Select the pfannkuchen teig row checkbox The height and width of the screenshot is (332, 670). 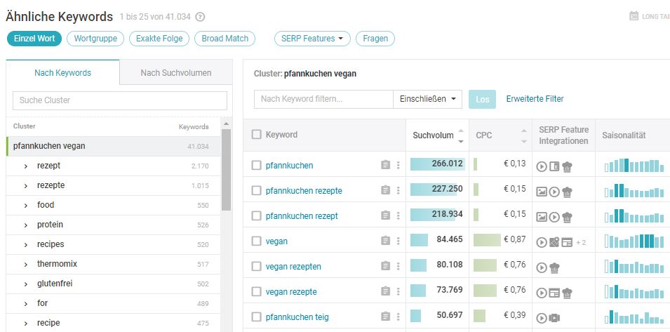click(256, 317)
